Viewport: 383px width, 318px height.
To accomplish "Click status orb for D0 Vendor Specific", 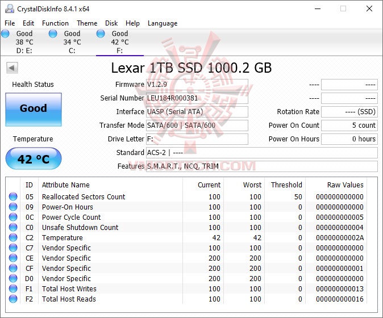I will [13, 278].
